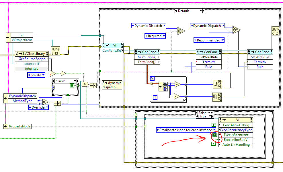Screen dimensions: 283x172
Task: Toggle the False constant for Auto Err Handling
Action: tap(214, 144)
